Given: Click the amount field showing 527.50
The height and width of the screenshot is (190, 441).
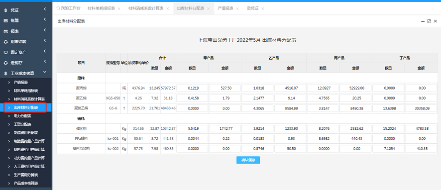Looking at the screenshot, I should point(225,88).
